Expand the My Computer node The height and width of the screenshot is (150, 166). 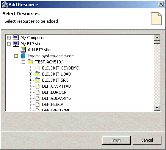click(x=9, y=38)
